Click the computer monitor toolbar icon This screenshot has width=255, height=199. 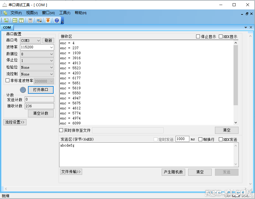39,20
